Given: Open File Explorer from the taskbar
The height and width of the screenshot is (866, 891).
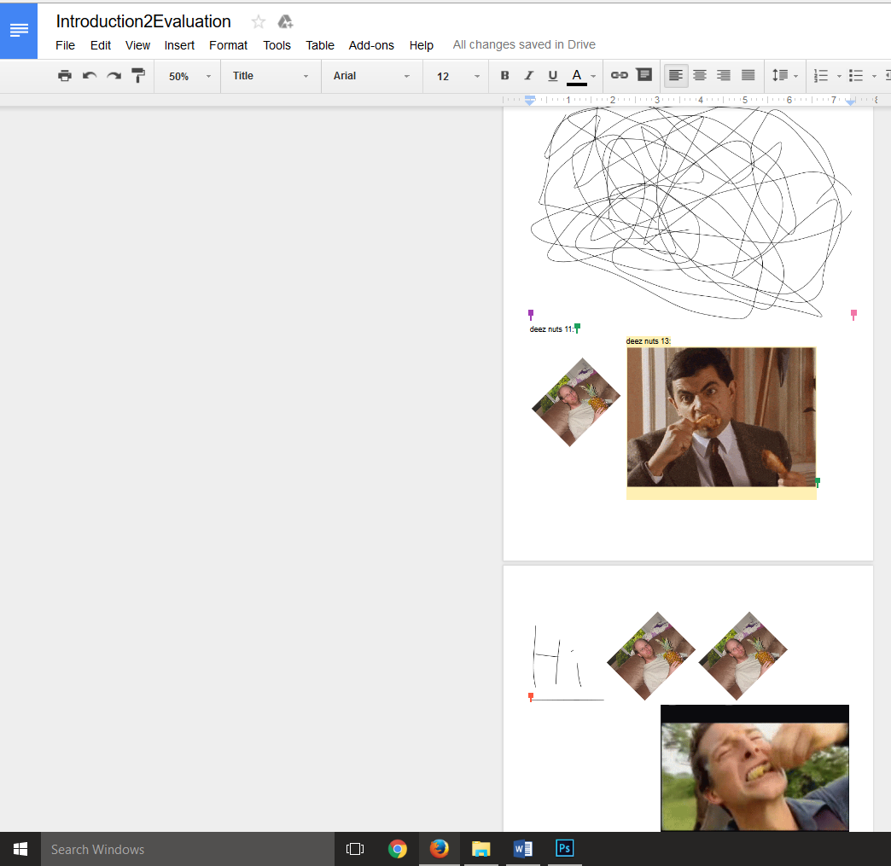Looking at the screenshot, I should tap(480, 849).
